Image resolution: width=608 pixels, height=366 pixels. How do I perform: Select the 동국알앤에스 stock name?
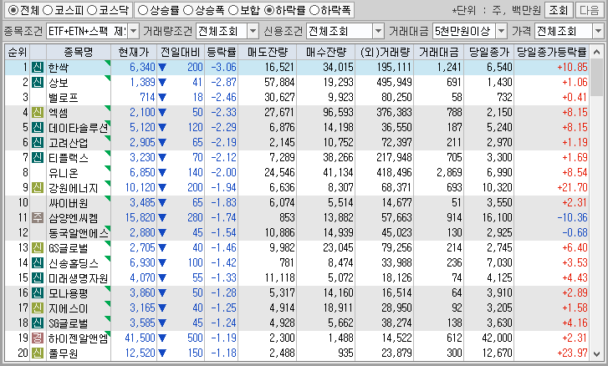pyautogui.click(x=79, y=233)
